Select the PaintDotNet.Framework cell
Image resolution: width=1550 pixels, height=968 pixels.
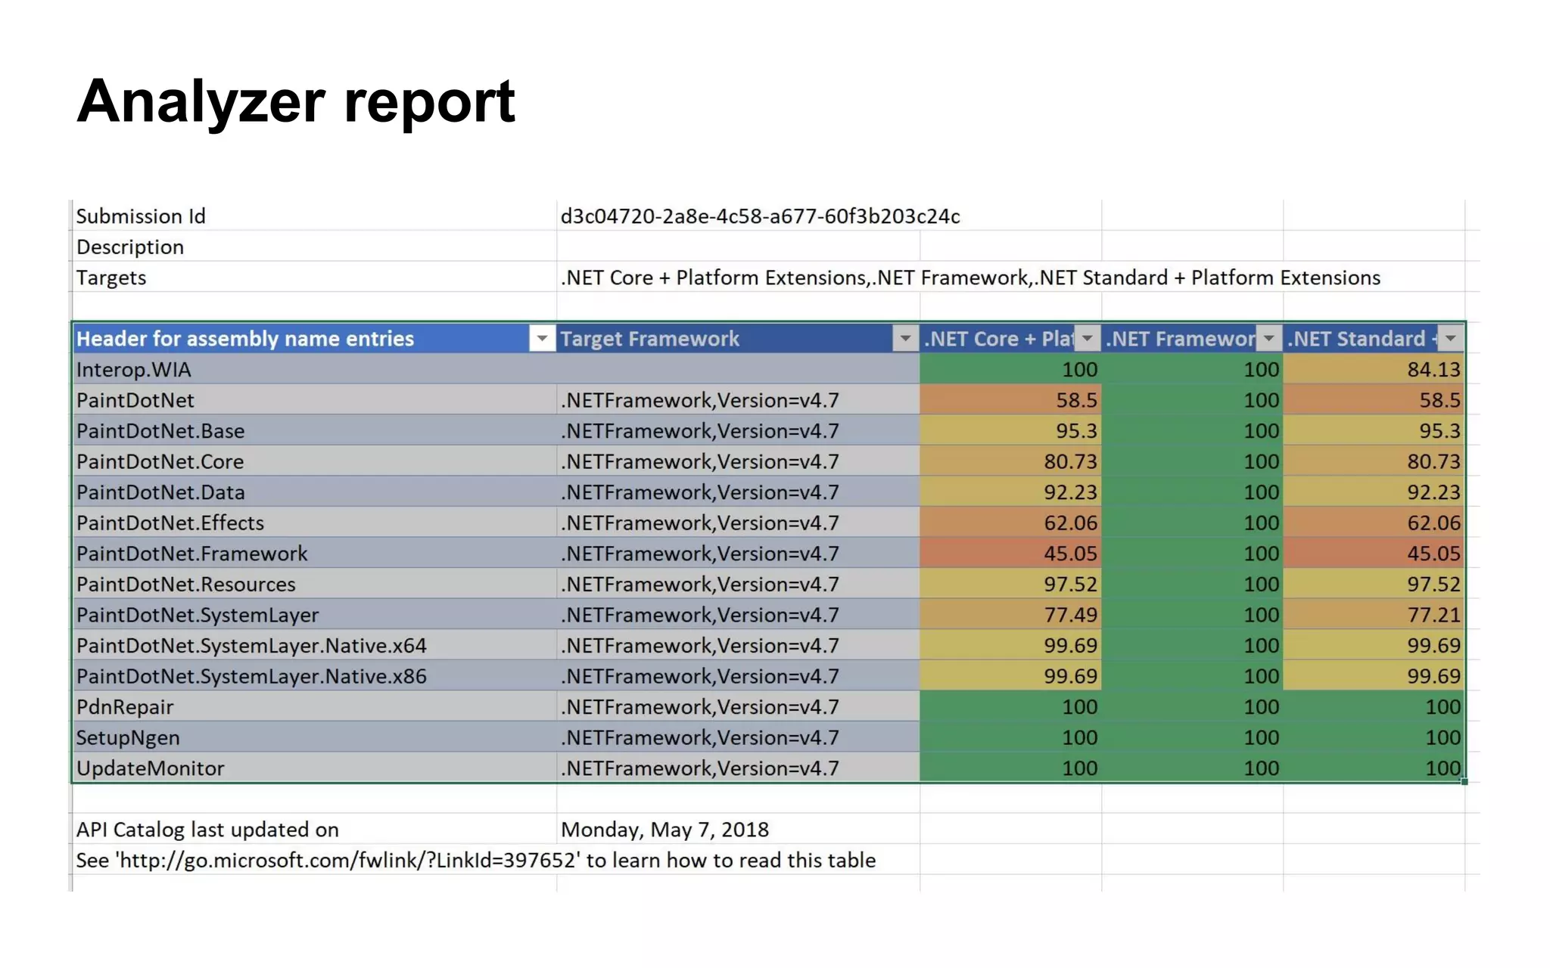315,554
